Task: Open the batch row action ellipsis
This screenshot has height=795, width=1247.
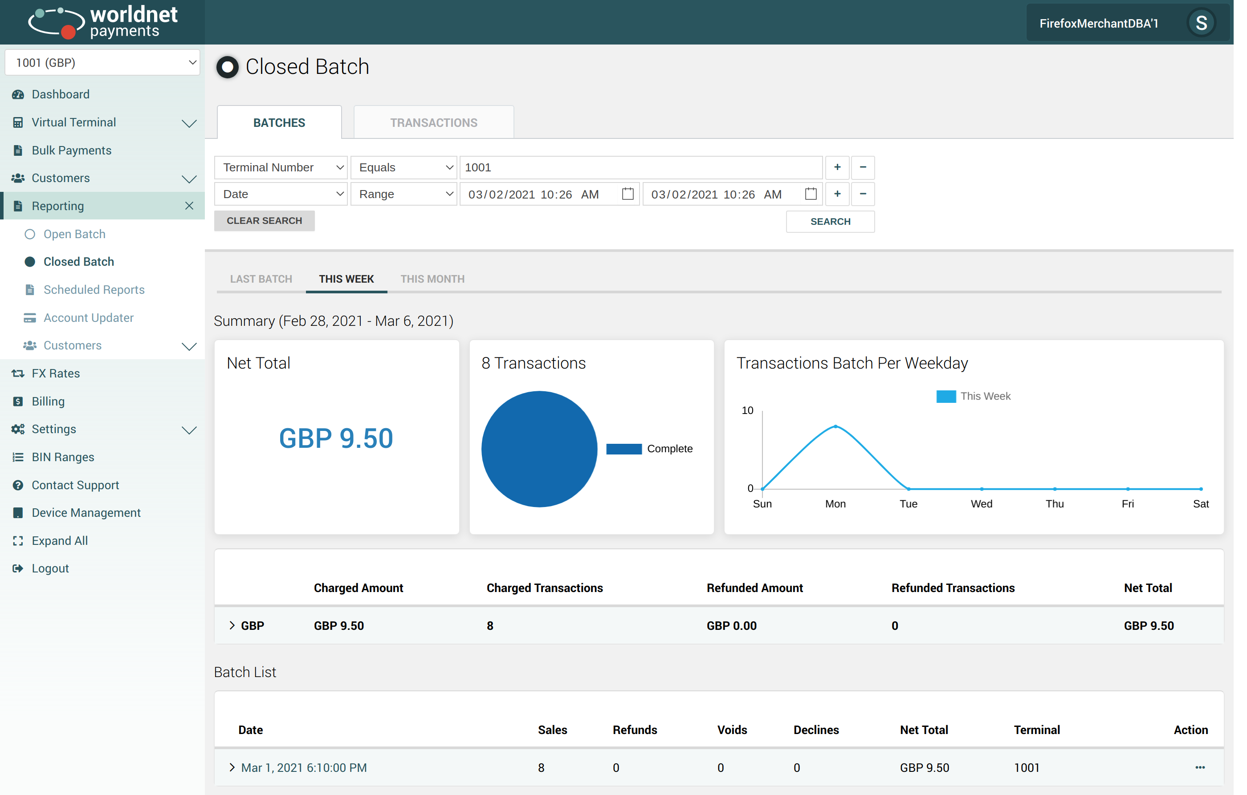Action: pos(1200,767)
